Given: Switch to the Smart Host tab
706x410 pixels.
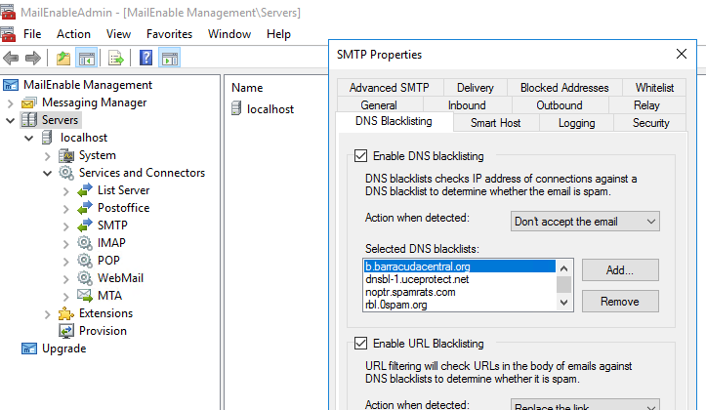Looking at the screenshot, I should point(495,123).
